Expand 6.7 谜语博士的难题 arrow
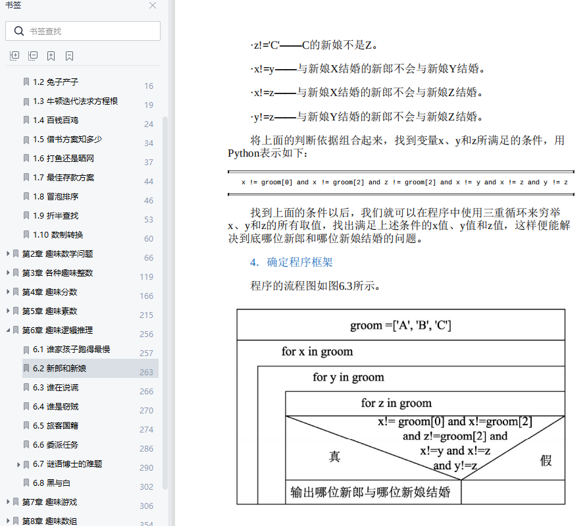Screen dimensions: 587x526 click(18, 464)
